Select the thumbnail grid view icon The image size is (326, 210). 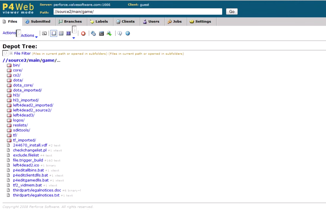point(68,33)
